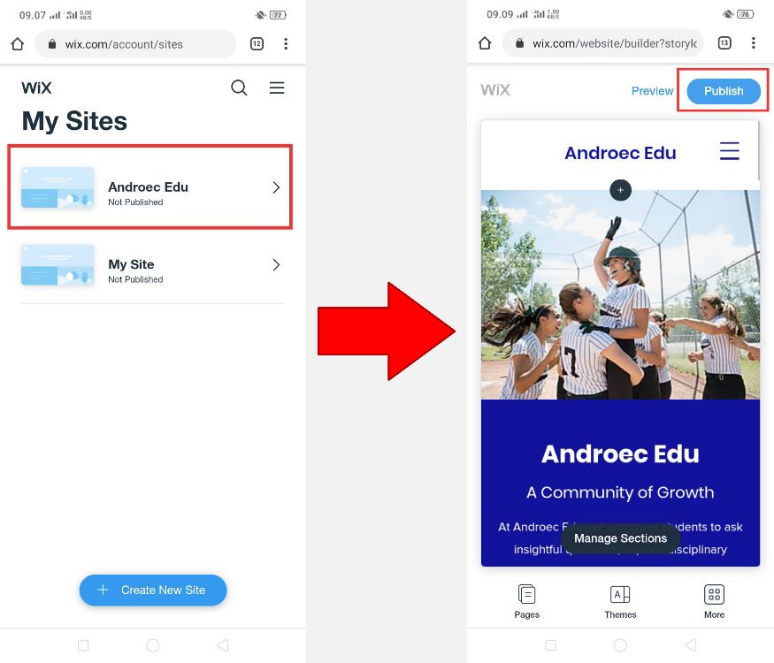774x663 pixels.
Task: Click the Manage Sections pill
Action: coord(620,538)
